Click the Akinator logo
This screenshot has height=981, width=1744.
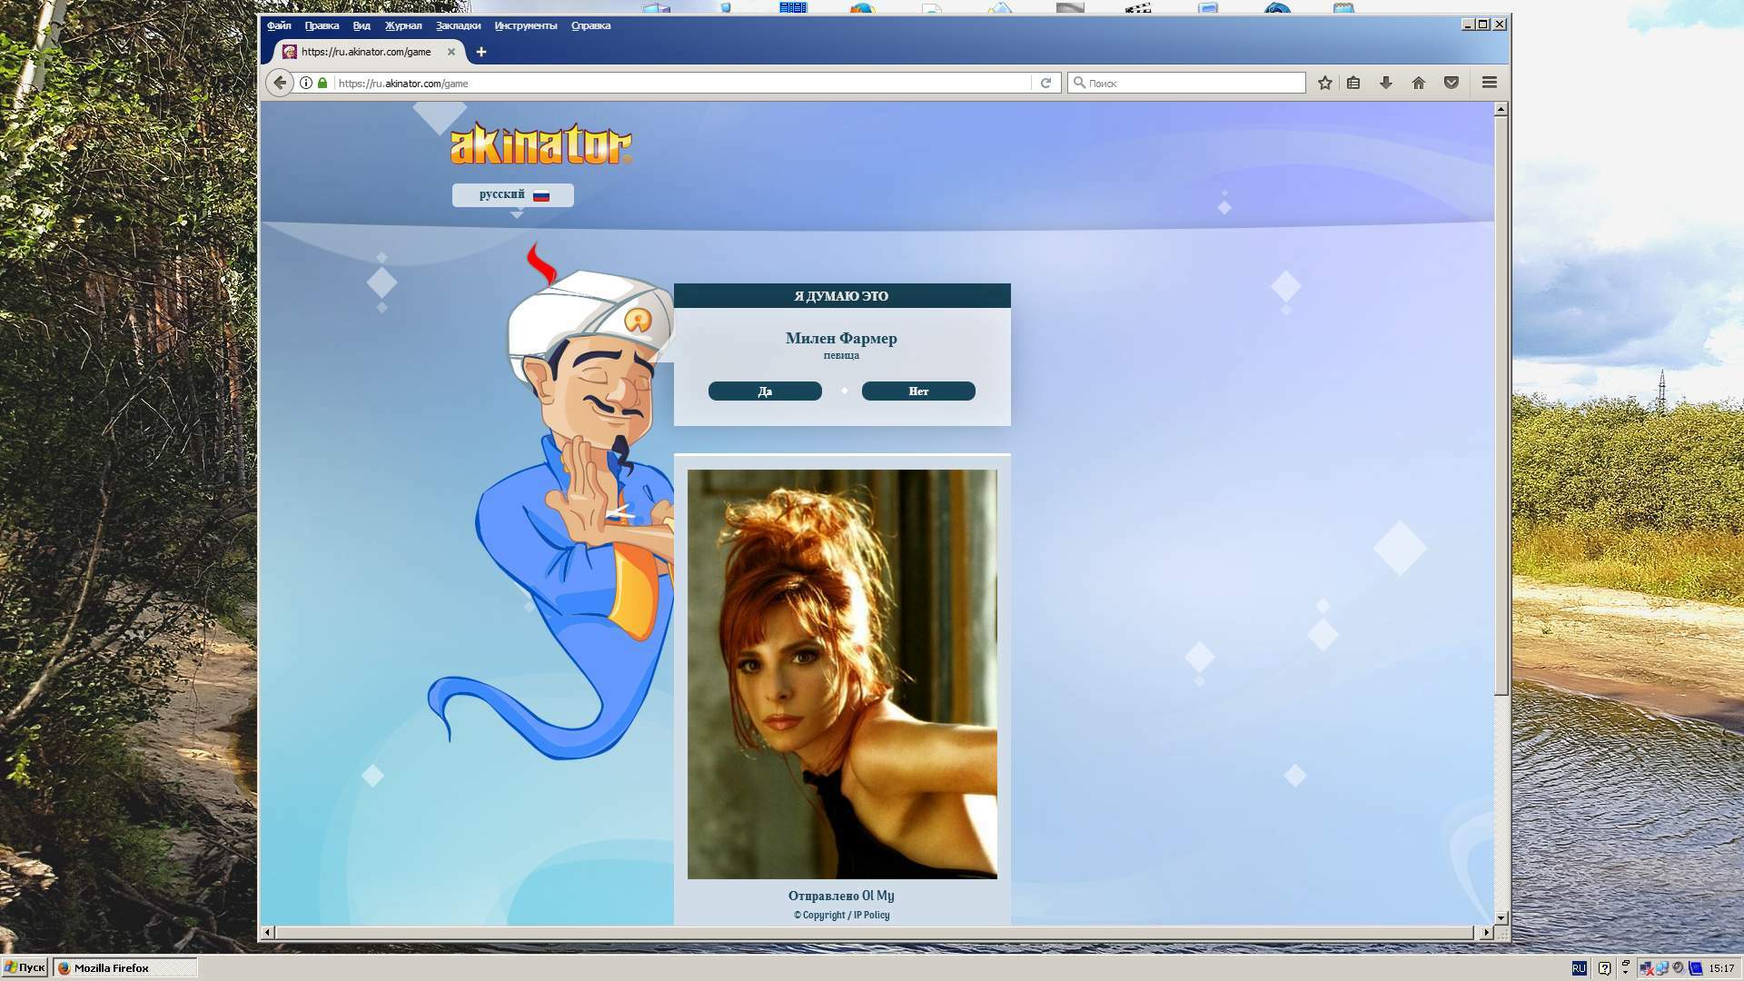point(541,144)
